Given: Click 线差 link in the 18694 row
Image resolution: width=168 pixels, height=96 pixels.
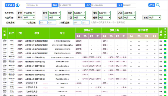Looking at the screenshot, I should pos(161,41).
